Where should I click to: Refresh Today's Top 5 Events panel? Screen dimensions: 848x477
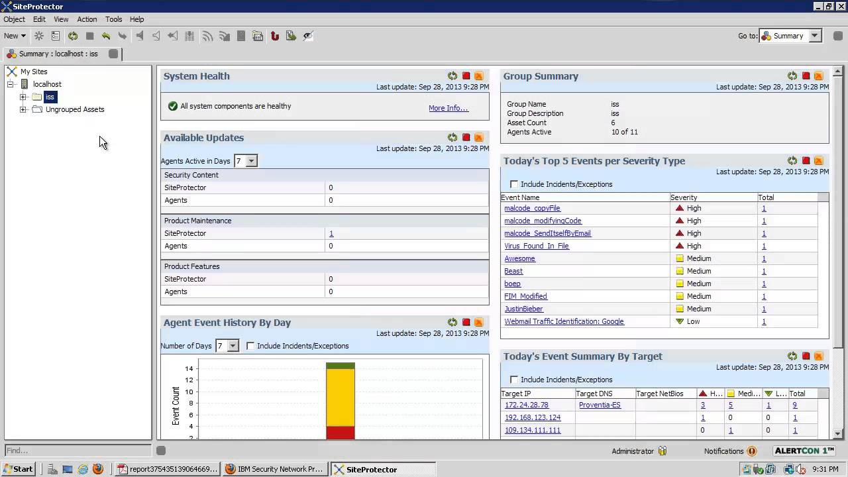pos(792,161)
